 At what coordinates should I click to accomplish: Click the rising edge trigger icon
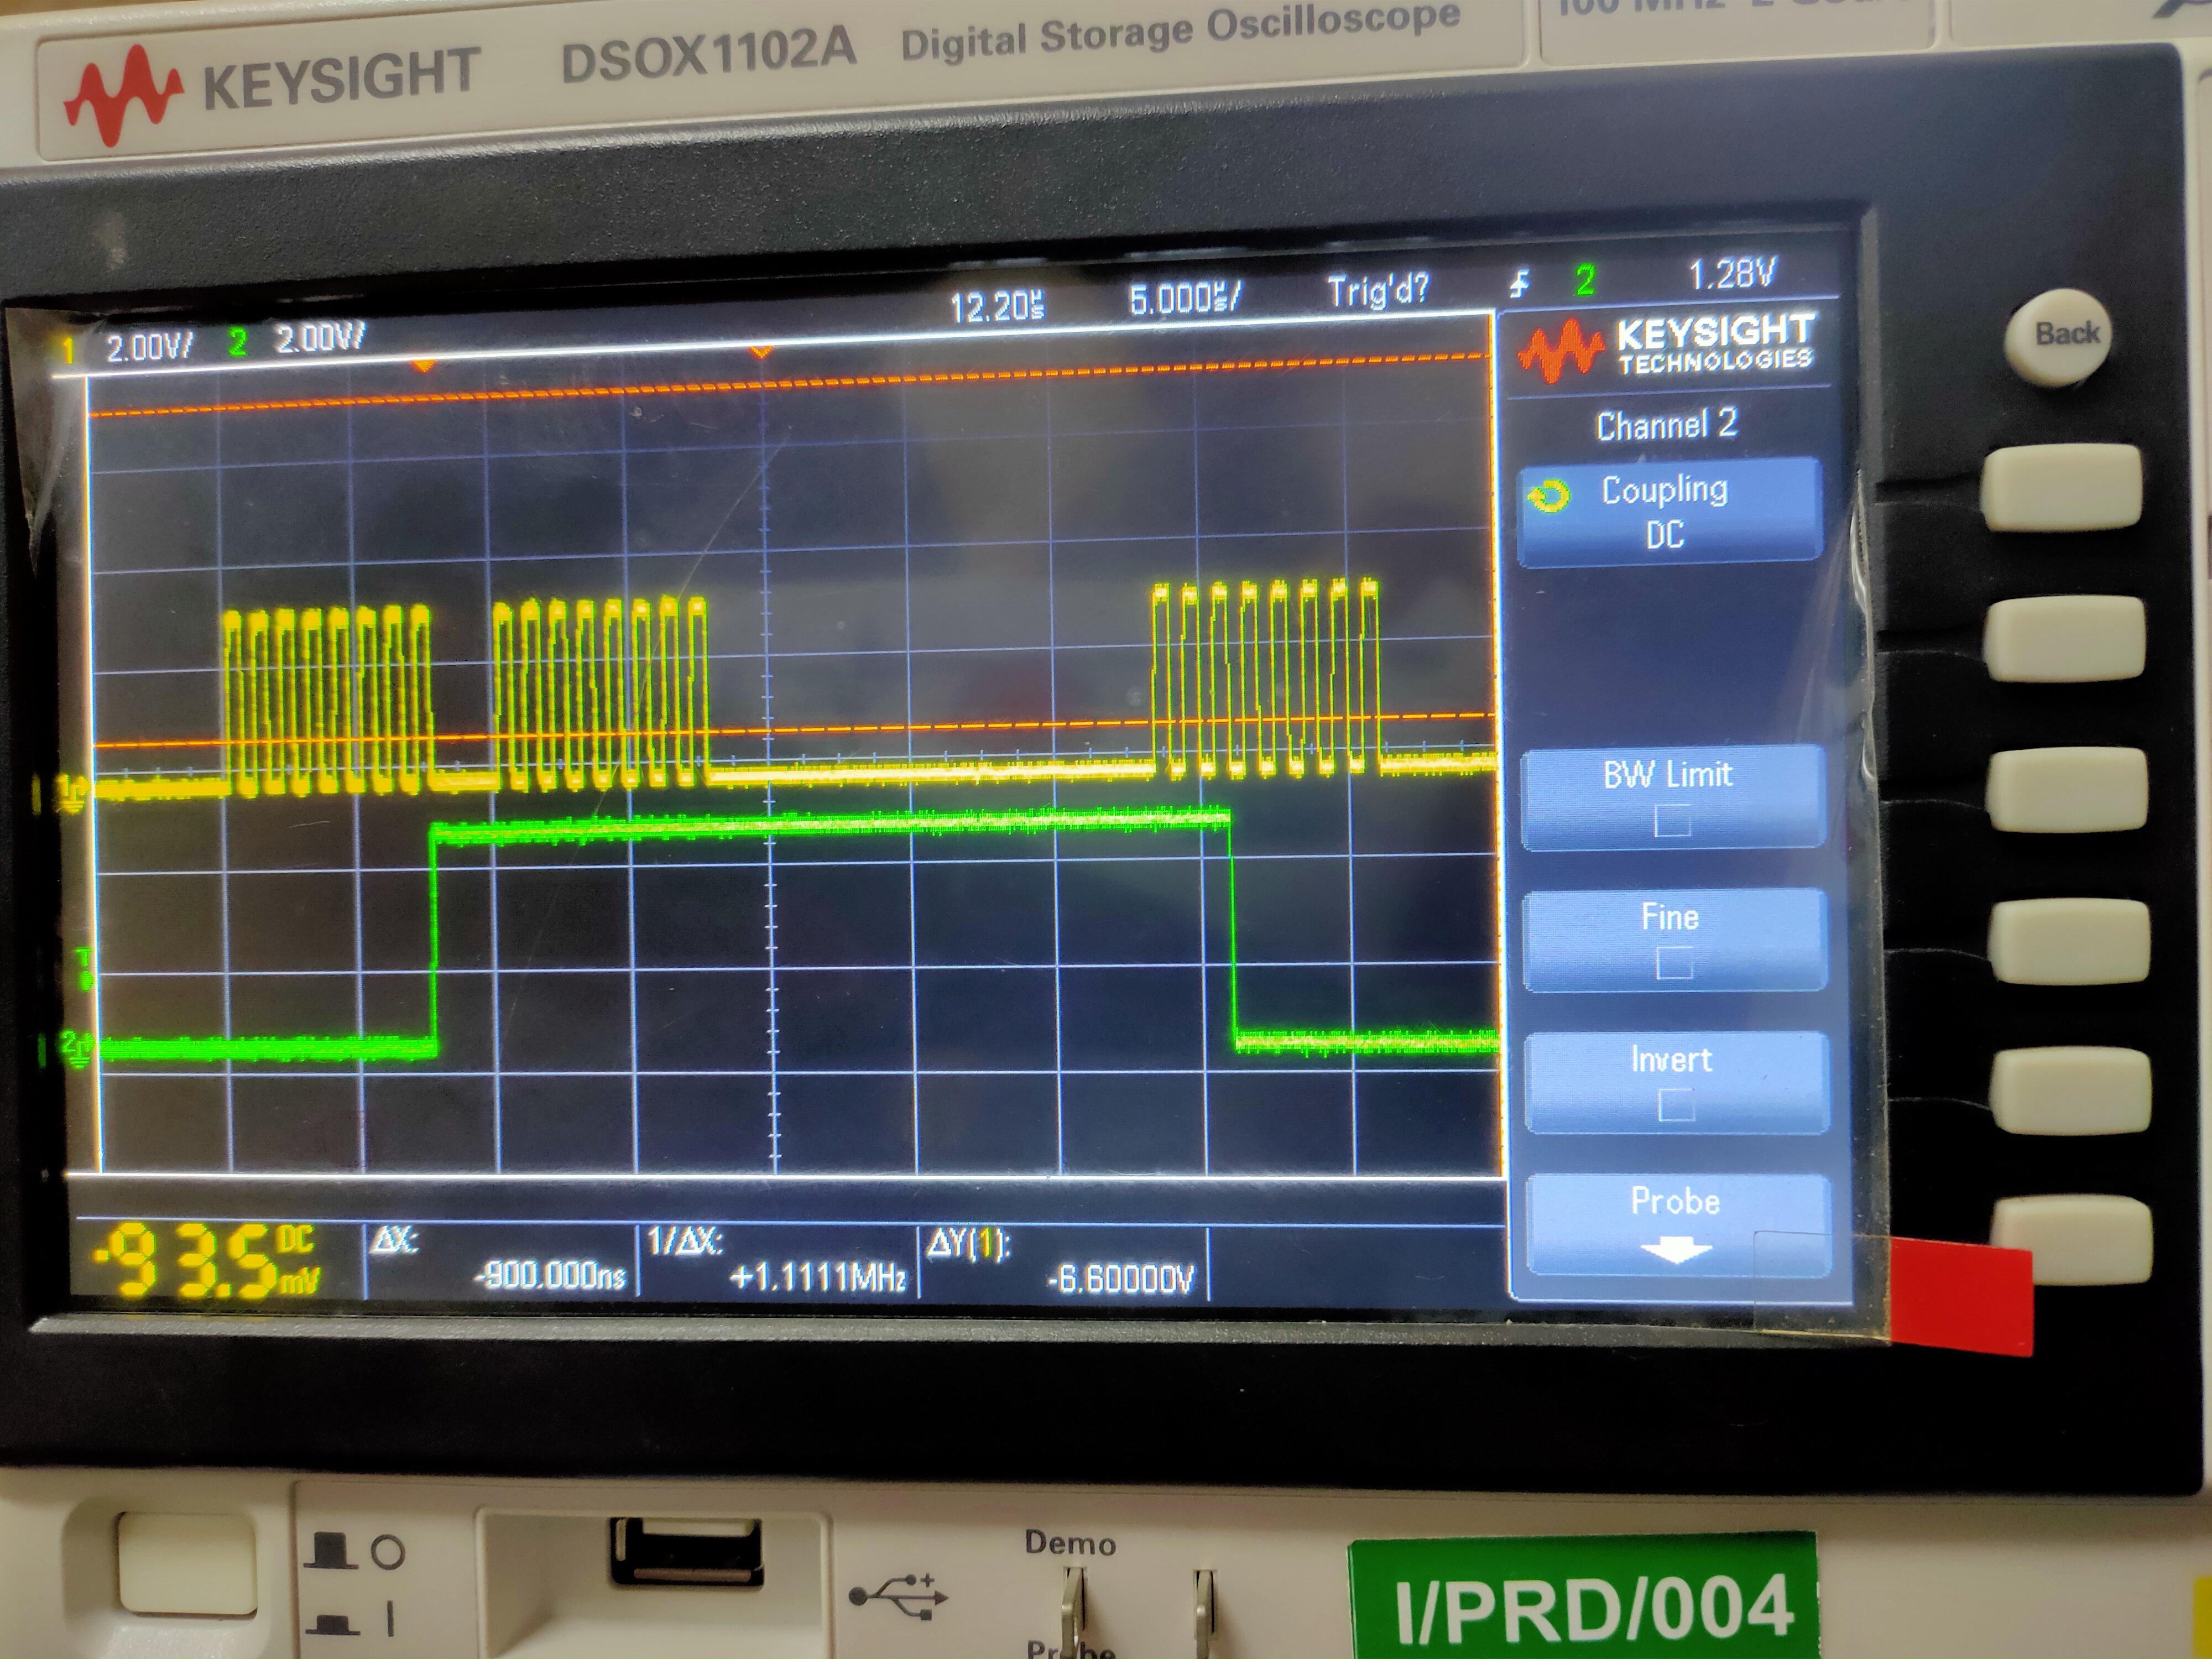click(x=1519, y=285)
